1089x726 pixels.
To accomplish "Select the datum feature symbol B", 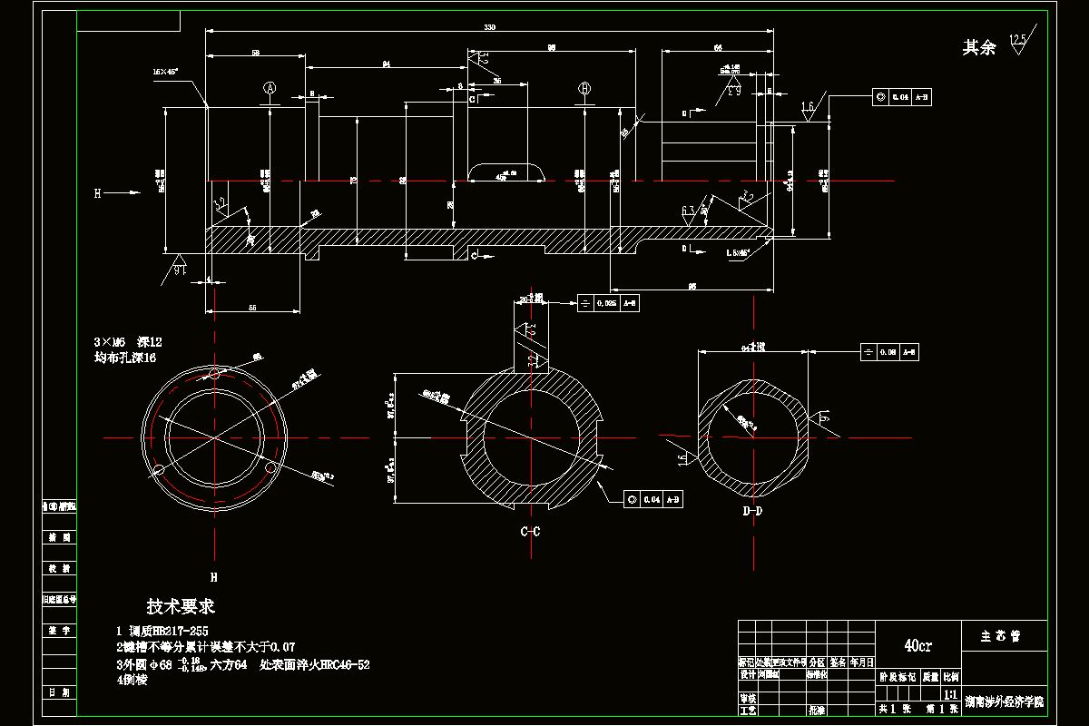I will coord(584,87).
